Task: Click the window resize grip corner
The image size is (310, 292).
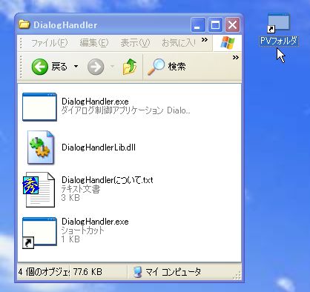Action: (237, 276)
